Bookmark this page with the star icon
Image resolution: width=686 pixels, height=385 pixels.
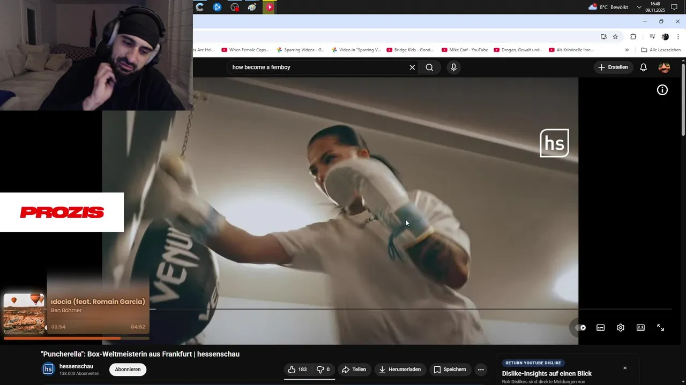(615, 36)
